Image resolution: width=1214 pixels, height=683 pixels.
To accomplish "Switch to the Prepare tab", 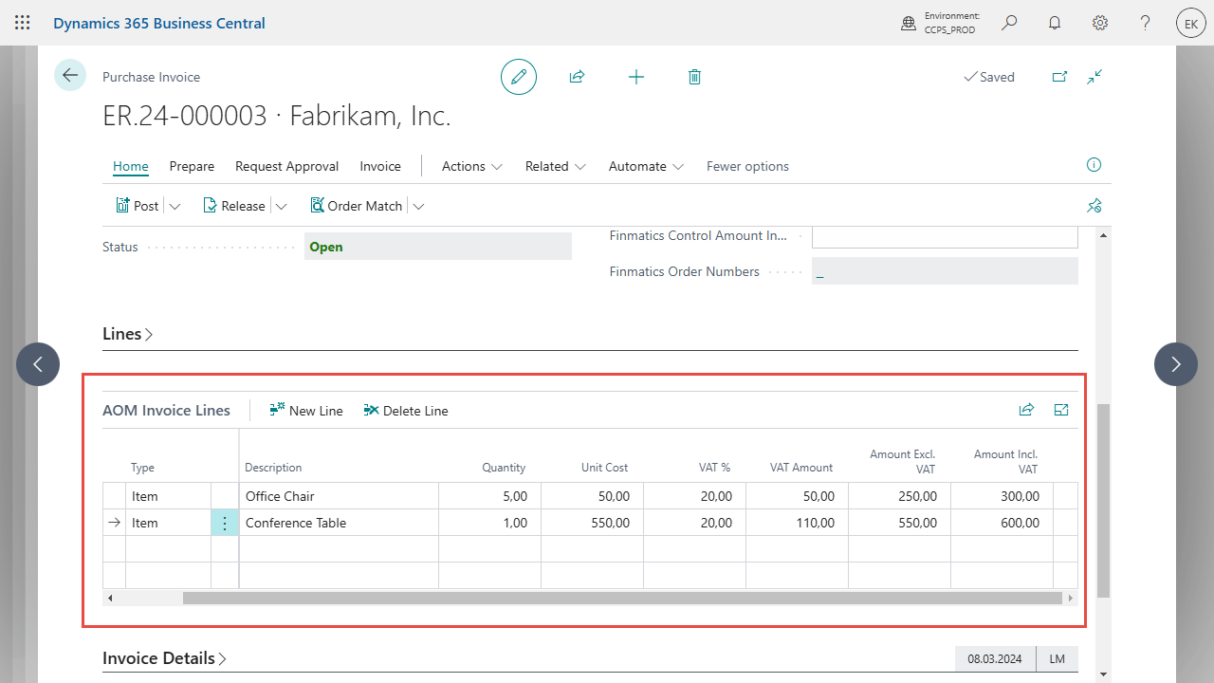I will pyautogui.click(x=192, y=166).
